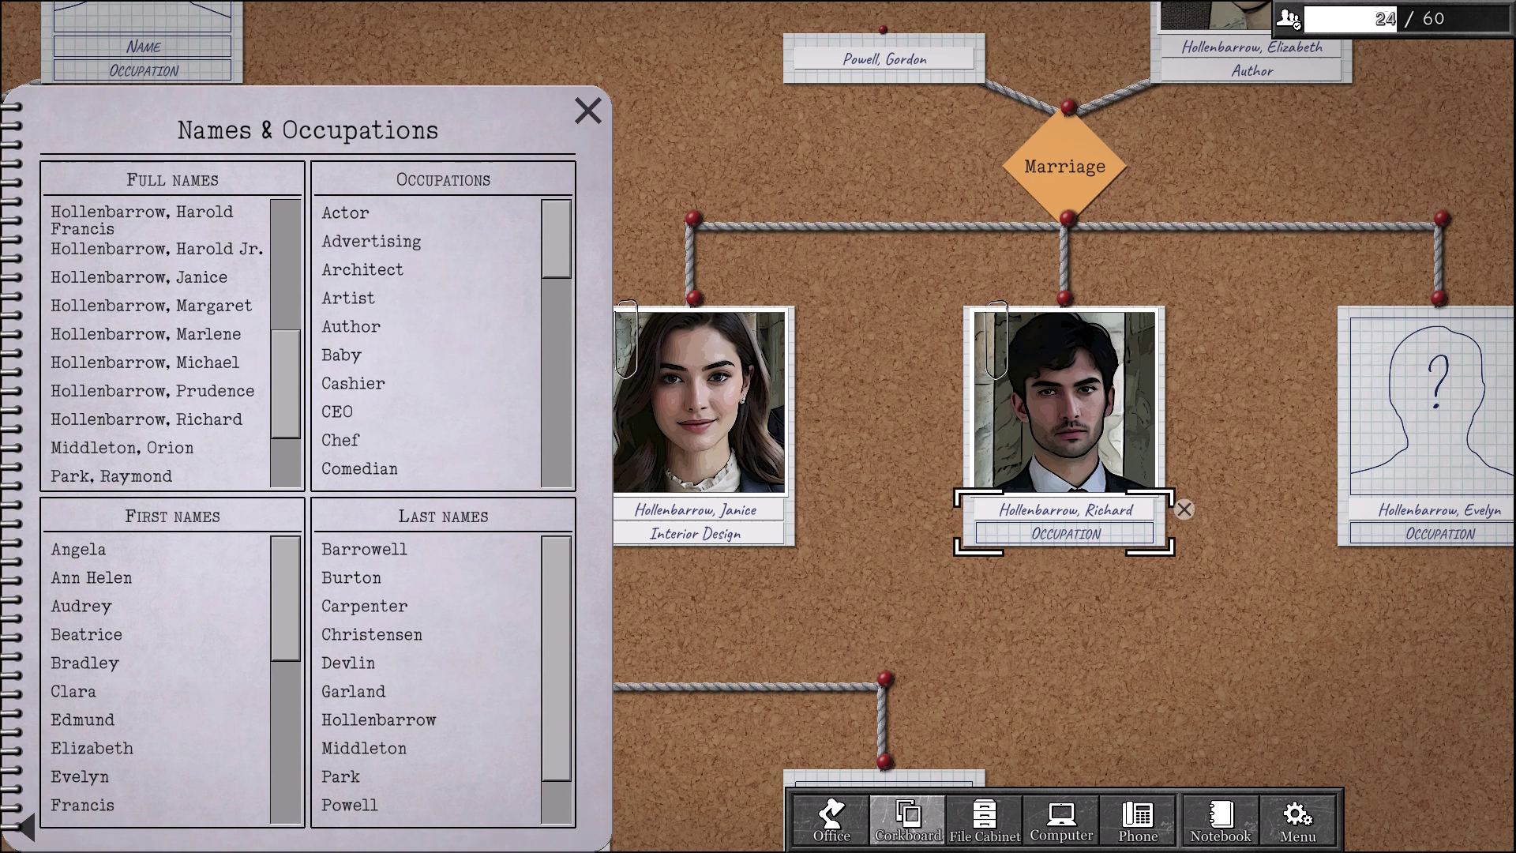Open the Office view icon
The height and width of the screenshot is (853, 1516).
pyautogui.click(x=831, y=820)
